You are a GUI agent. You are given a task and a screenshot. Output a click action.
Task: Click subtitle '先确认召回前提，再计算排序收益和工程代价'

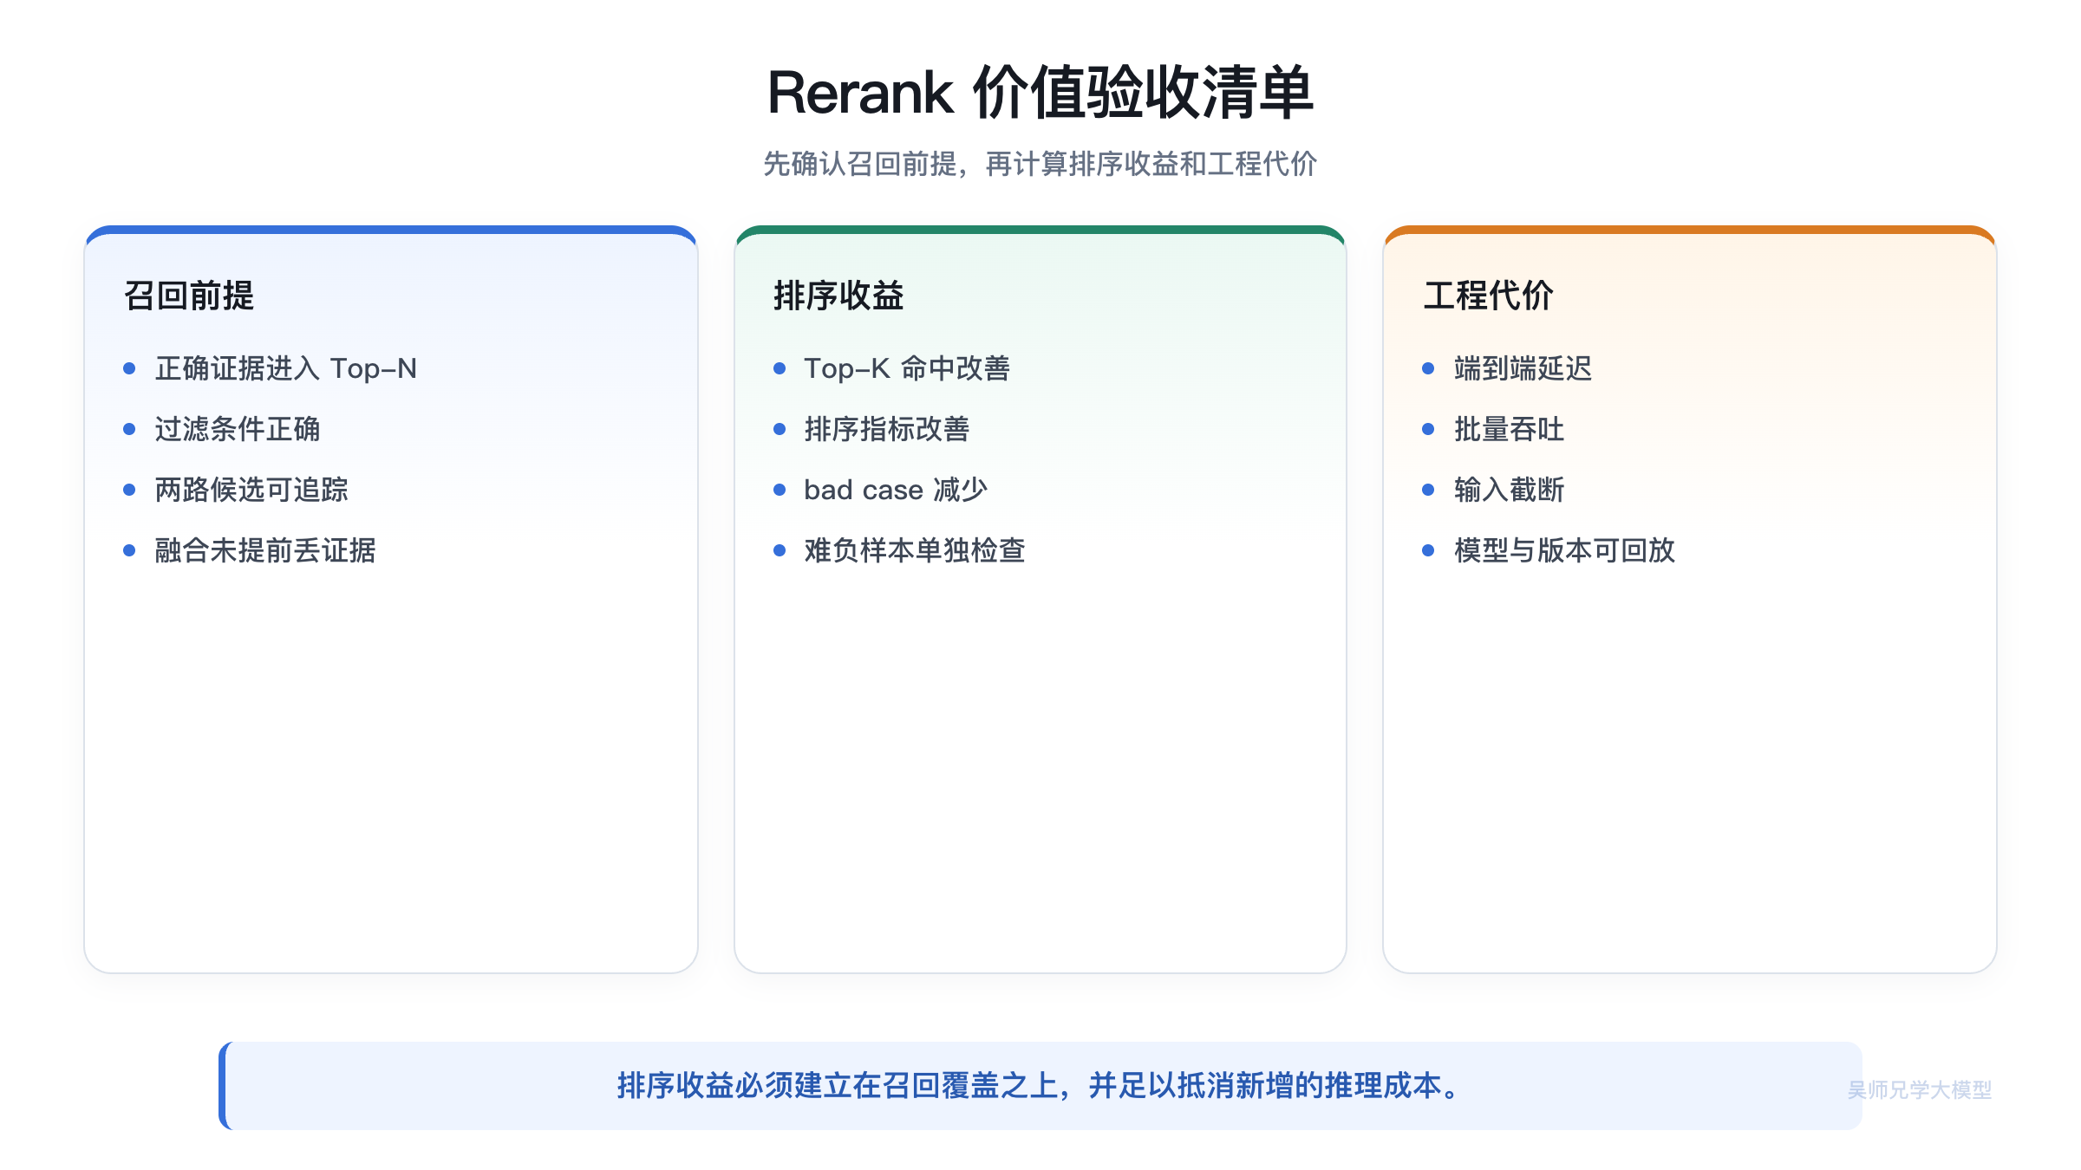pos(1040,164)
